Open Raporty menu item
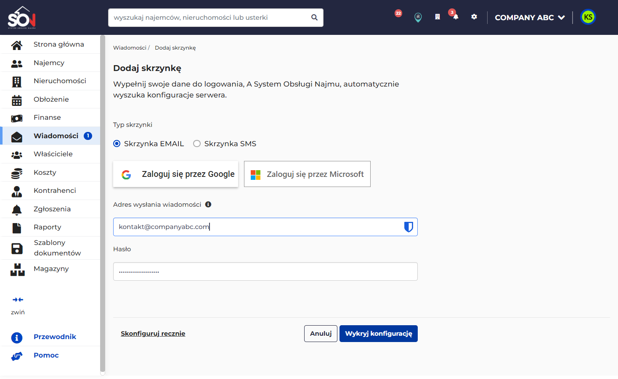Viewport: 618px width, 379px height. pos(50,227)
